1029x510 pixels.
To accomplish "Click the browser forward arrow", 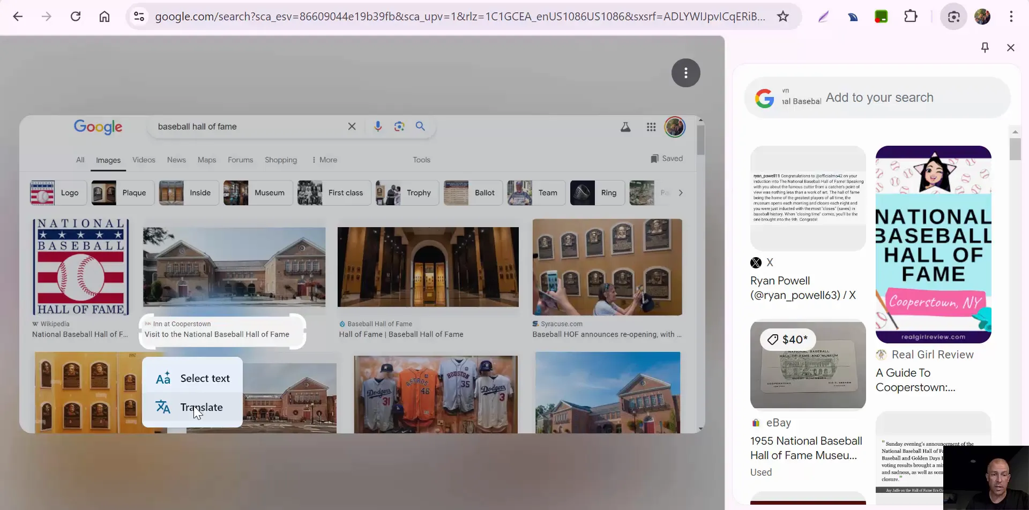I will (x=47, y=17).
